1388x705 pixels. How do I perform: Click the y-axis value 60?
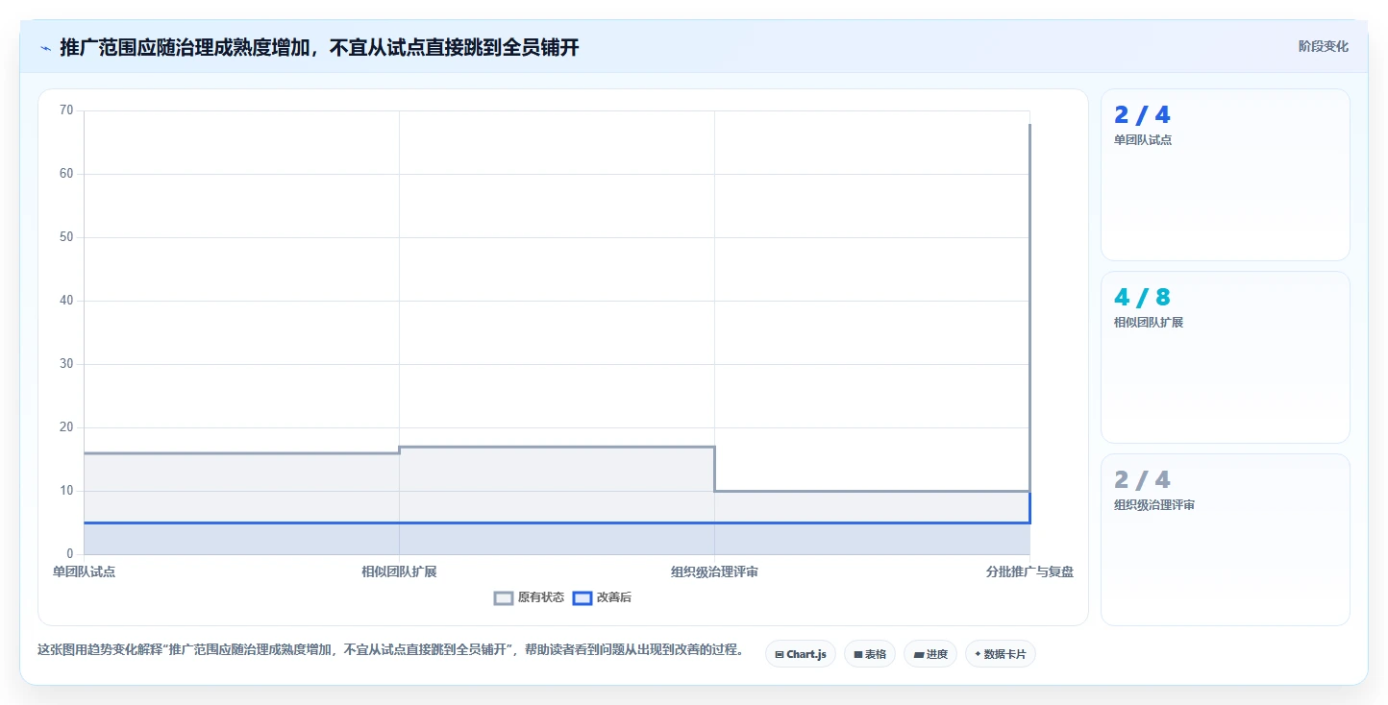pyautogui.click(x=66, y=174)
